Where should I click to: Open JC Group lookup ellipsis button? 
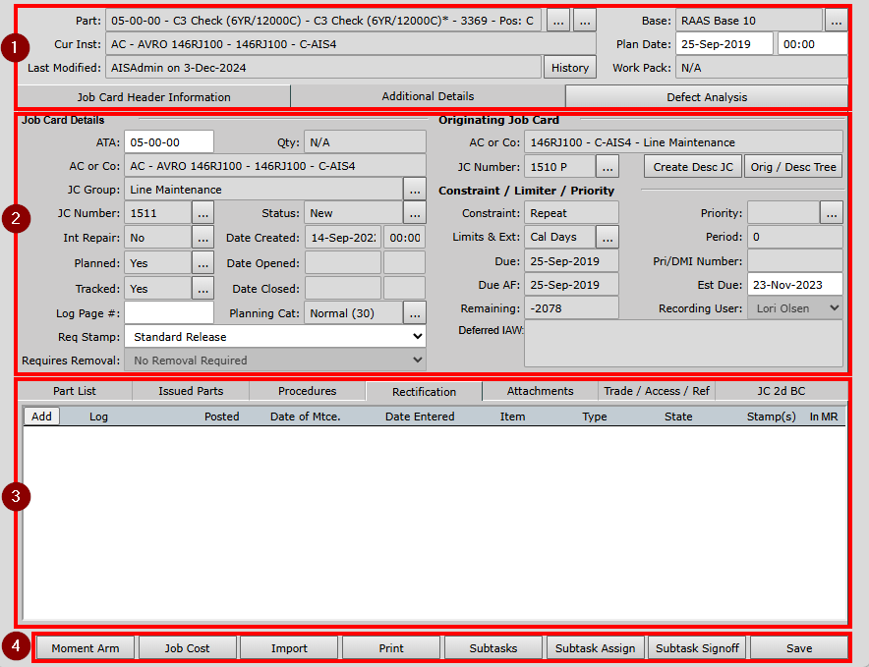pos(414,190)
